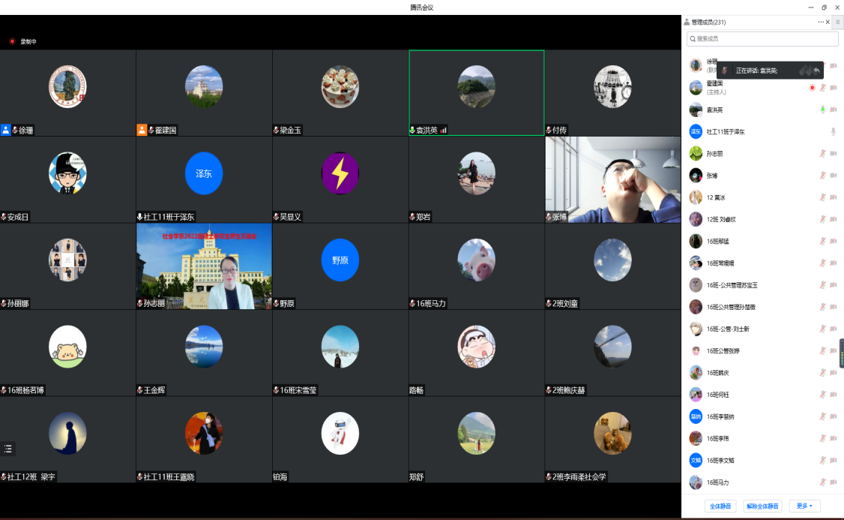Screen dimensions: 844x520
Task: Expand the 更多 dropdown at panel bottom
Action: click(804, 506)
